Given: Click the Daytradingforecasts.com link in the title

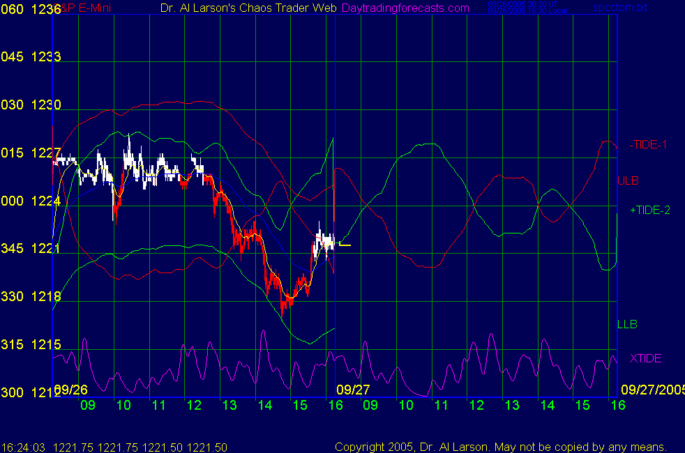Looking at the screenshot, I should pyautogui.click(x=405, y=8).
